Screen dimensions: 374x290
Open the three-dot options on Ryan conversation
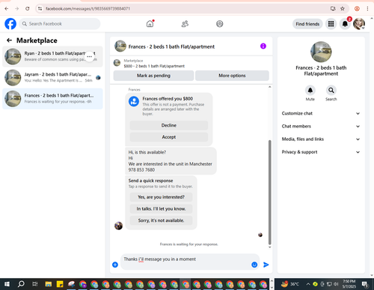point(89,56)
